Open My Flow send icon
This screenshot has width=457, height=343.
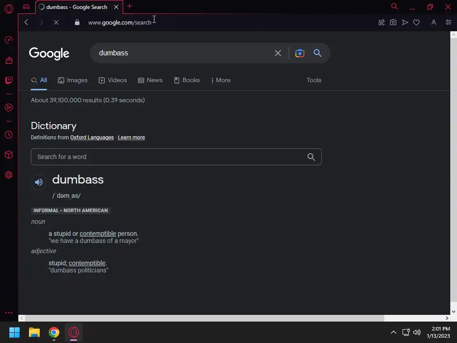tap(405, 22)
